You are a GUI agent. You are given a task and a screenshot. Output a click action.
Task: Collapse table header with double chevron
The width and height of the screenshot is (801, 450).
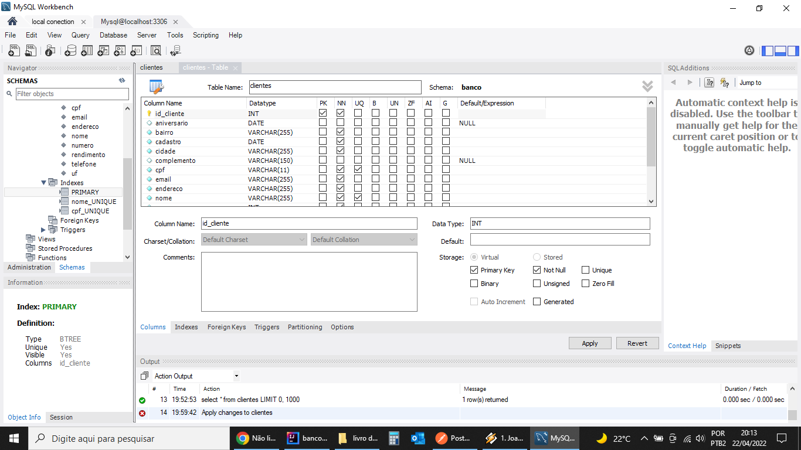pos(647,86)
